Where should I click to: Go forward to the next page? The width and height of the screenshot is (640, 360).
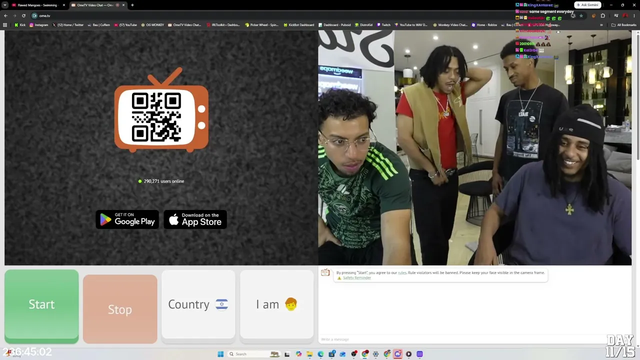tap(14, 15)
